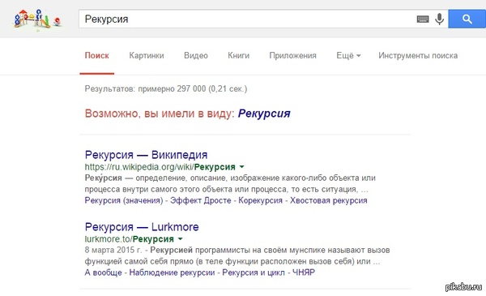Expand the arrow next to wikipedia URL
486x296 pixels.
pos(241,167)
